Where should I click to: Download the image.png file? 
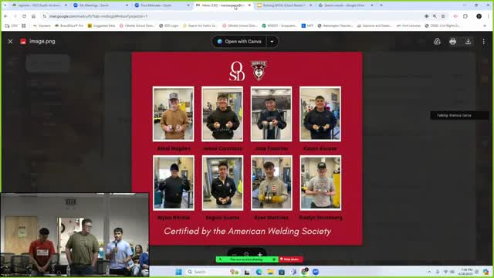tap(469, 41)
